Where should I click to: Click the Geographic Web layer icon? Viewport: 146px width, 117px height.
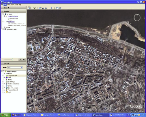click(x=7, y=75)
